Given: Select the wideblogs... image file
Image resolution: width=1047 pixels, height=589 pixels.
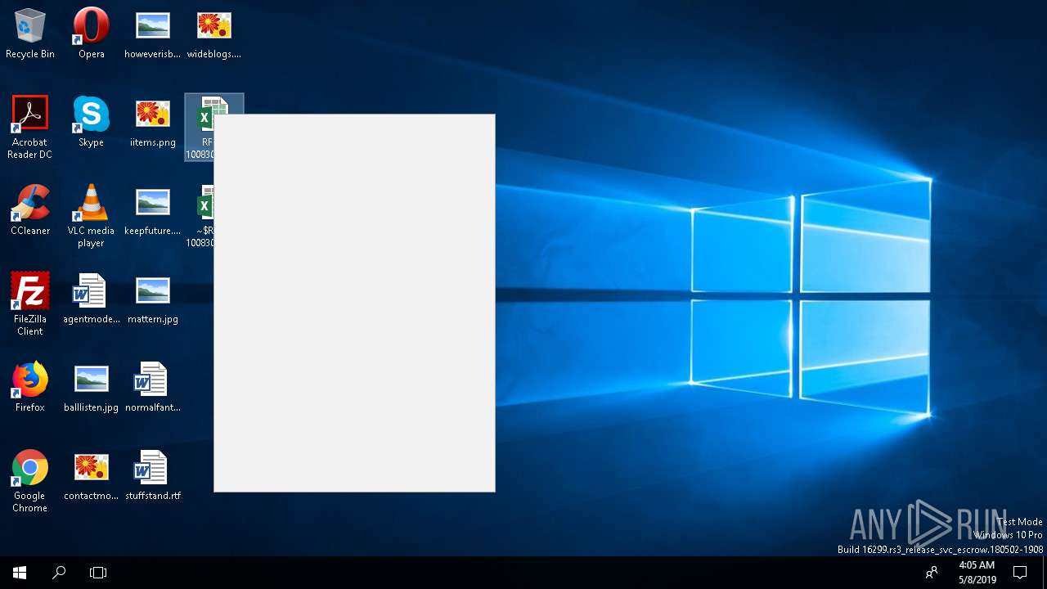Looking at the screenshot, I should click(x=213, y=34).
